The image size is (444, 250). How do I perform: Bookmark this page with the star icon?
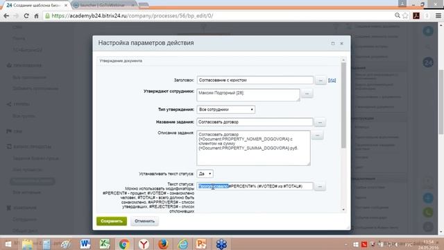pyautogui.click(x=405, y=15)
